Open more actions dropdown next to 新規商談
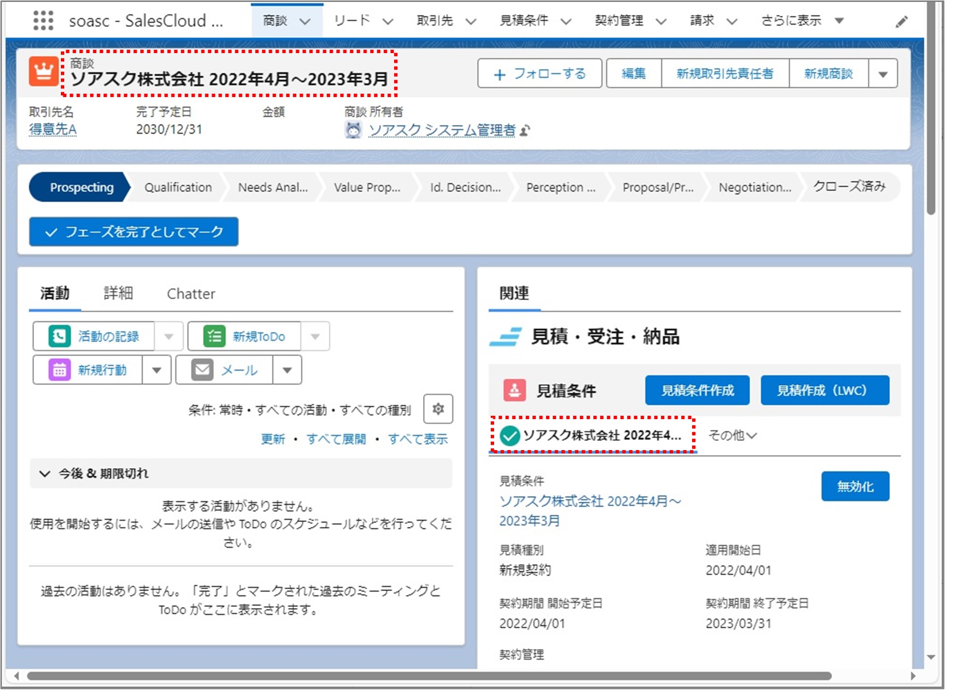Viewport: 979px width, 692px height. pos(883,73)
